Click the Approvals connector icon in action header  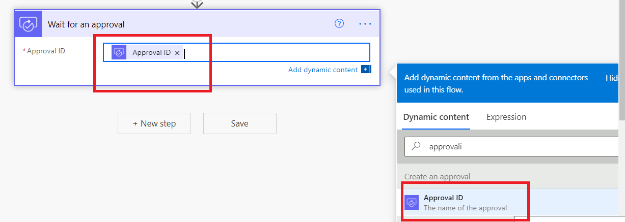[x=28, y=24]
